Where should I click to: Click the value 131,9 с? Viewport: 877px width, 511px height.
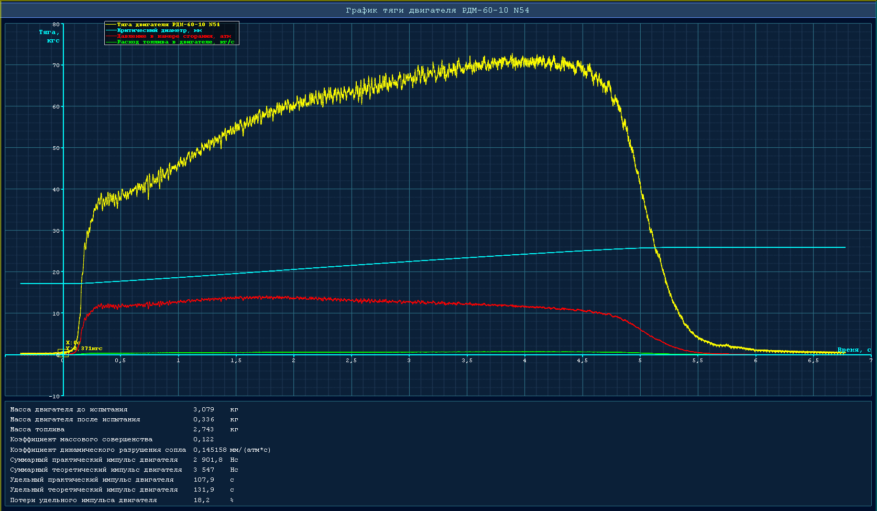coord(214,490)
